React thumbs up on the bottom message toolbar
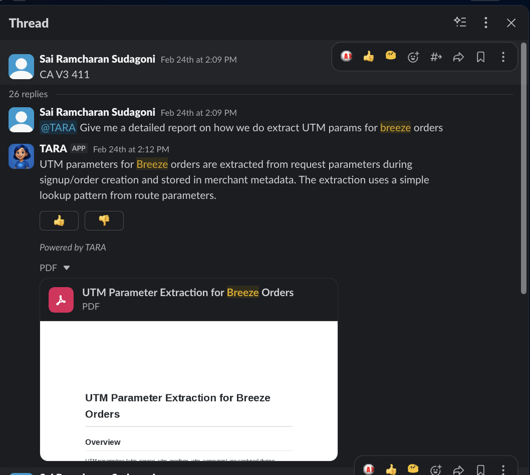Screen dimensions: 530x475 click(x=391, y=469)
